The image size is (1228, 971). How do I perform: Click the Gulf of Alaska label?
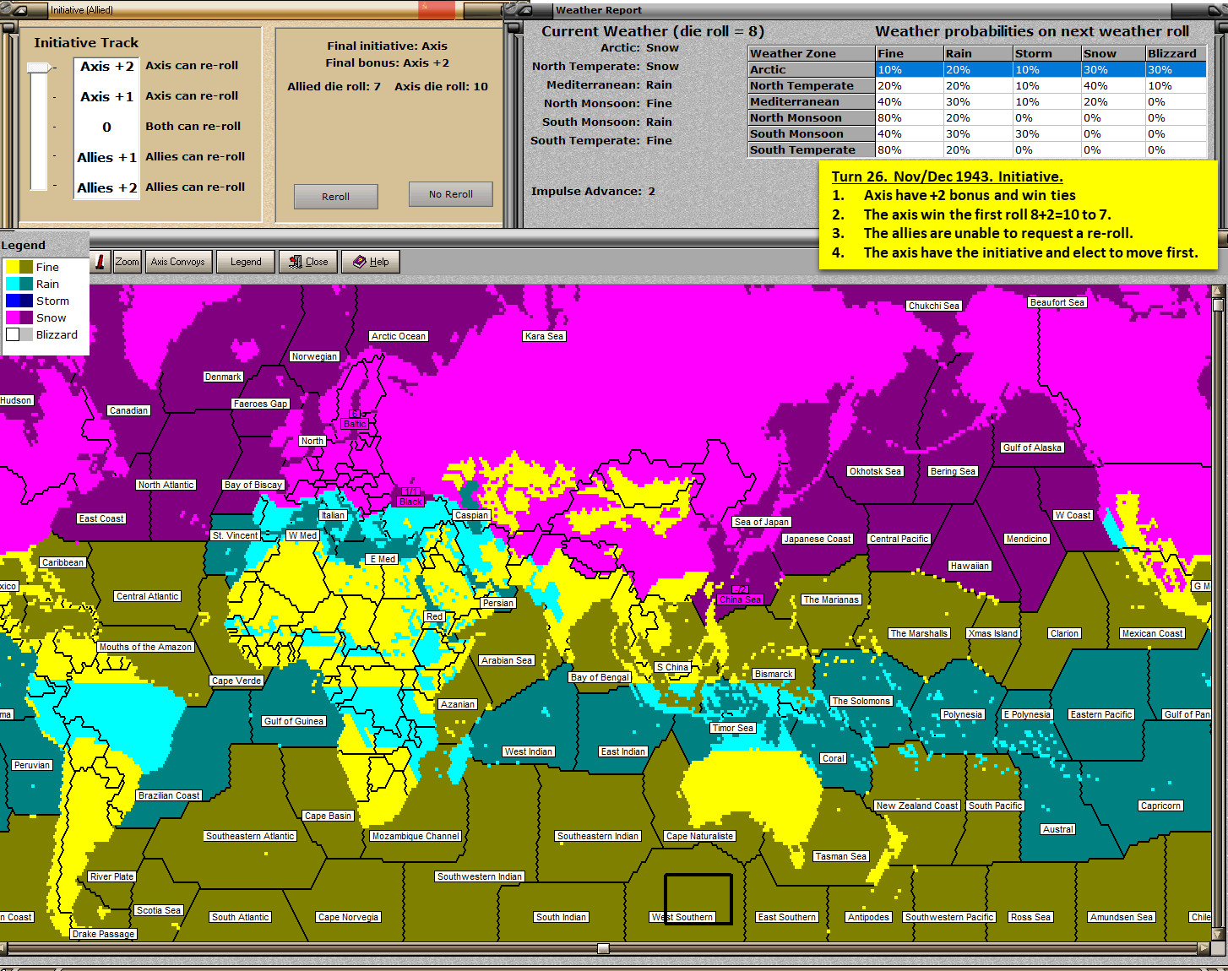point(1032,448)
